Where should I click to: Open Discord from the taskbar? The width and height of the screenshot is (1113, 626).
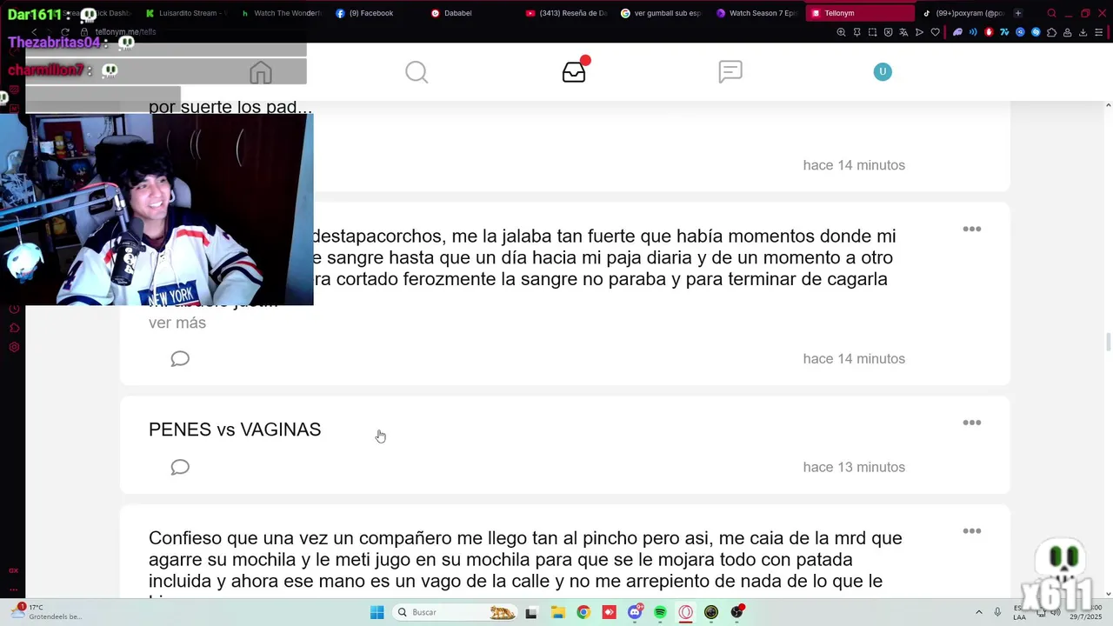(x=635, y=612)
